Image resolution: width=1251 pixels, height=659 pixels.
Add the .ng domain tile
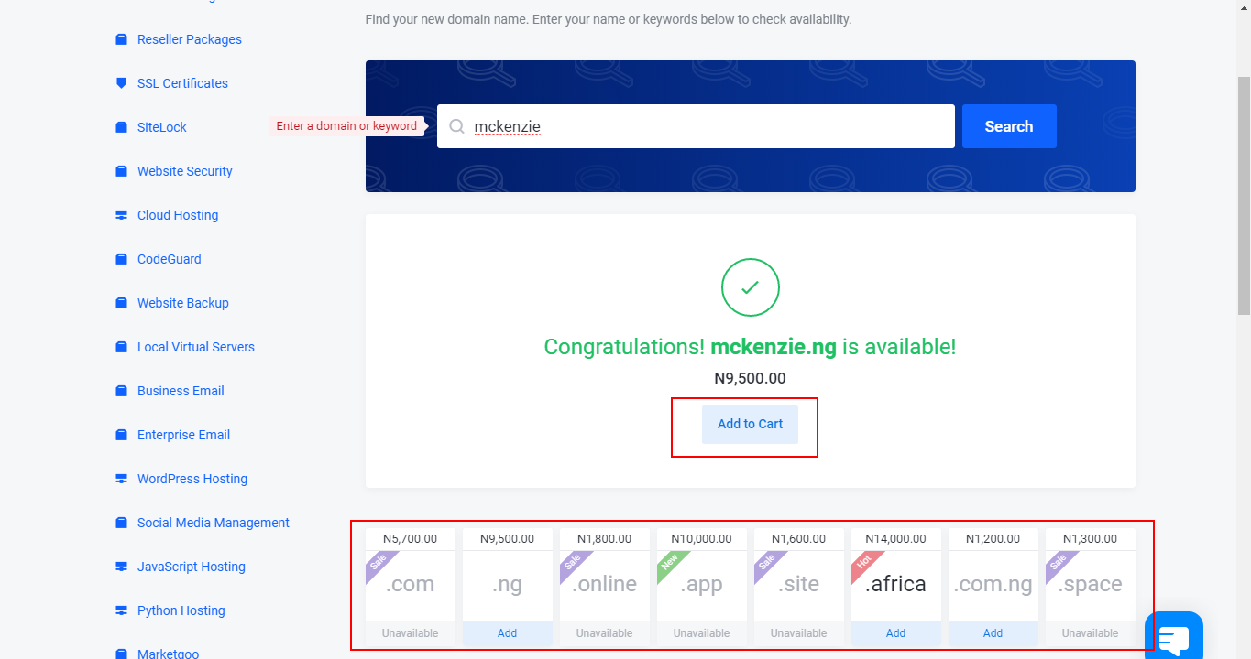[x=507, y=632]
